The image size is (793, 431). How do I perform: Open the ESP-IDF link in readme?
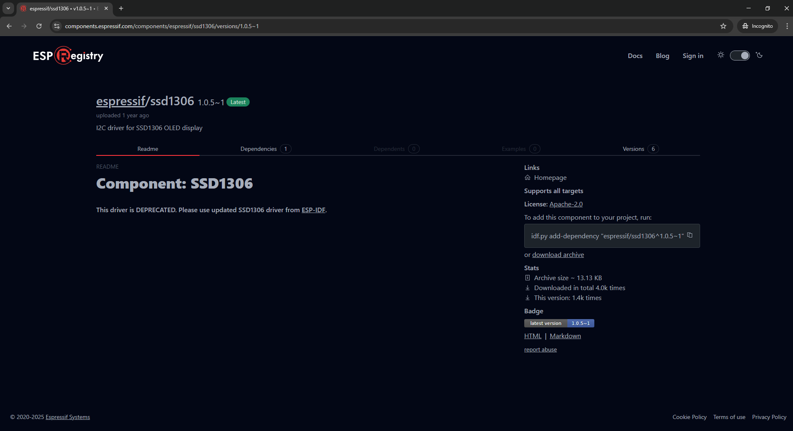[x=313, y=210]
